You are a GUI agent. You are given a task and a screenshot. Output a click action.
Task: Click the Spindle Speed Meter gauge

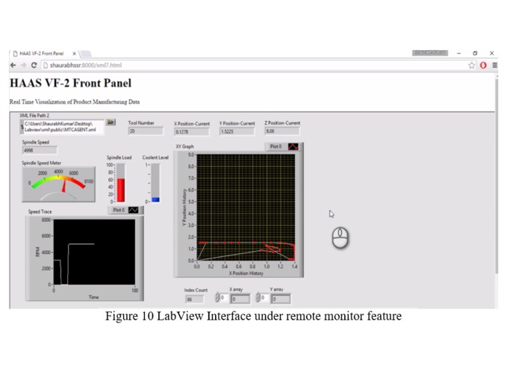[58, 184]
